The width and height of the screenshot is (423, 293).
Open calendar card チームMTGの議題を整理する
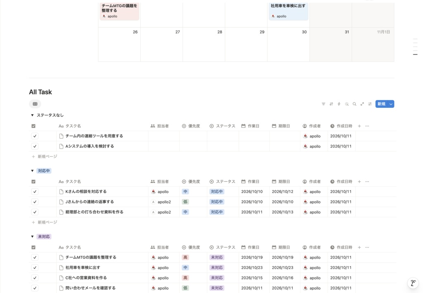point(119,11)
